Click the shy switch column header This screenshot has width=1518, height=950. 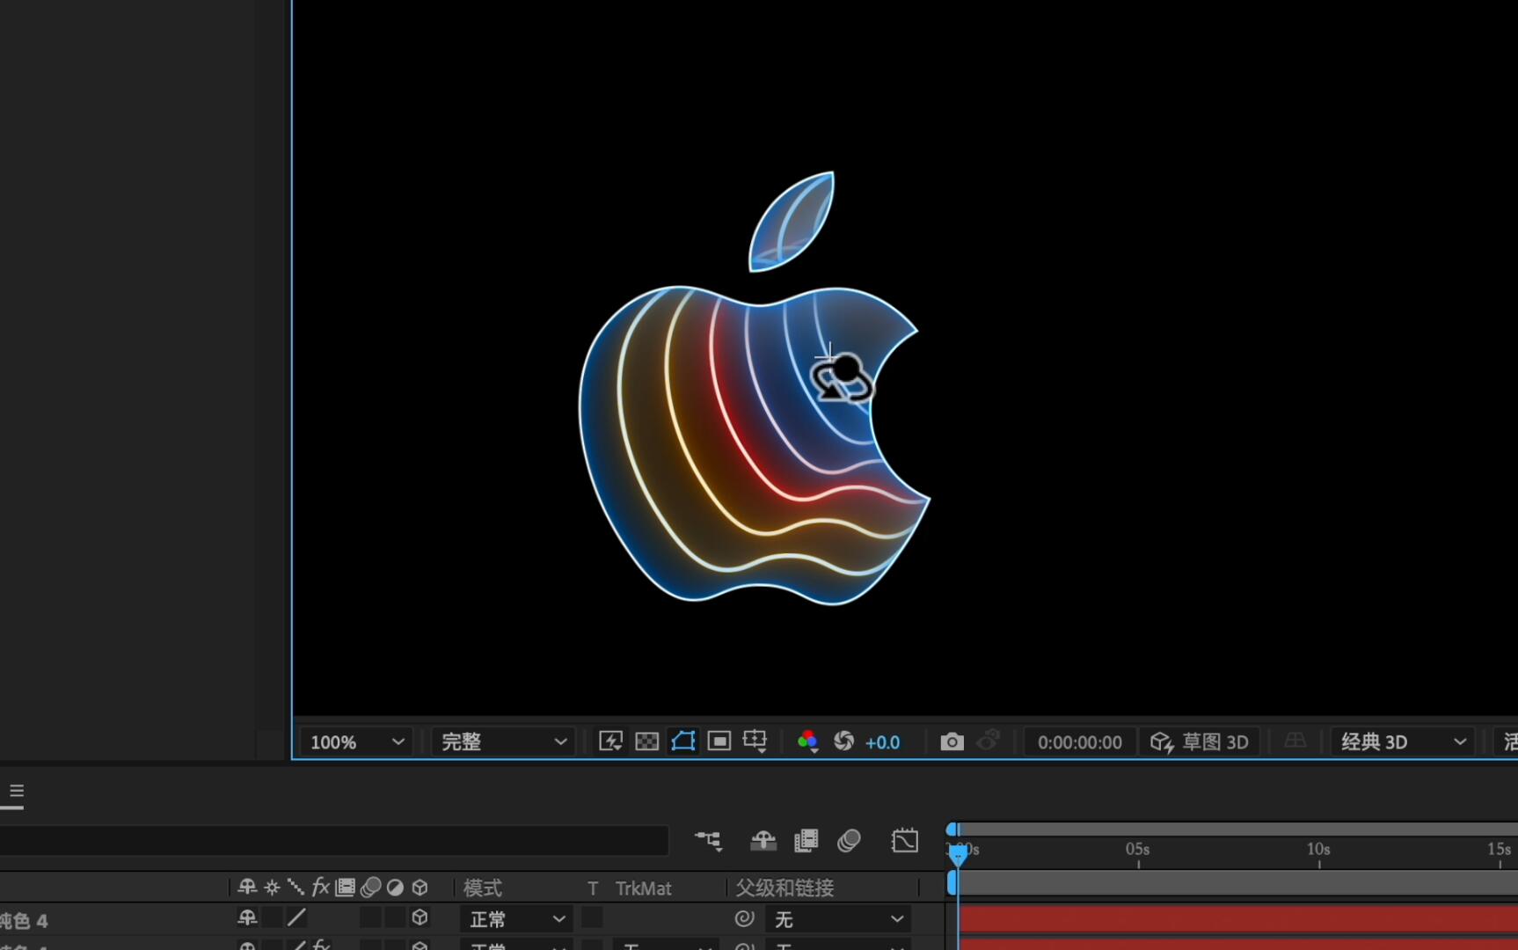click(247, 887)
